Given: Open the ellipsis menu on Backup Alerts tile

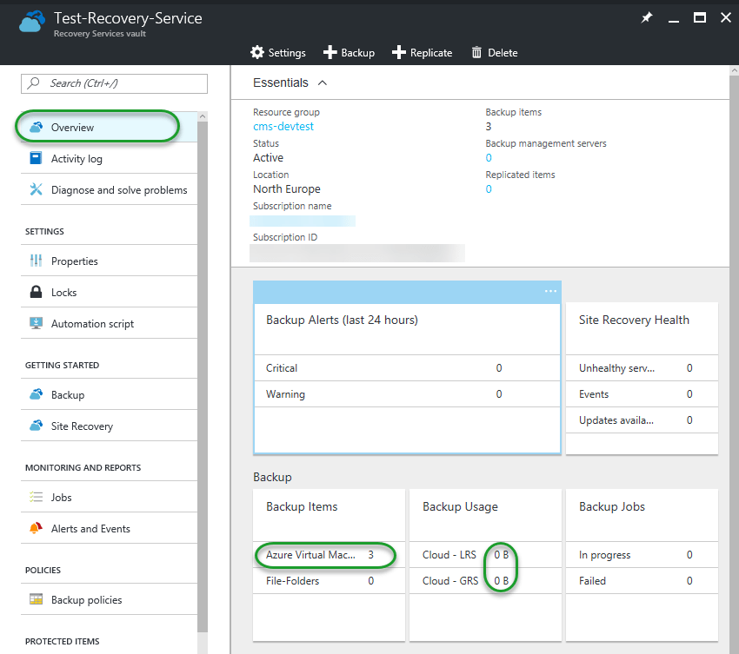Looking at the screenshot, I should pyautogui.click(x=550, y=291).
